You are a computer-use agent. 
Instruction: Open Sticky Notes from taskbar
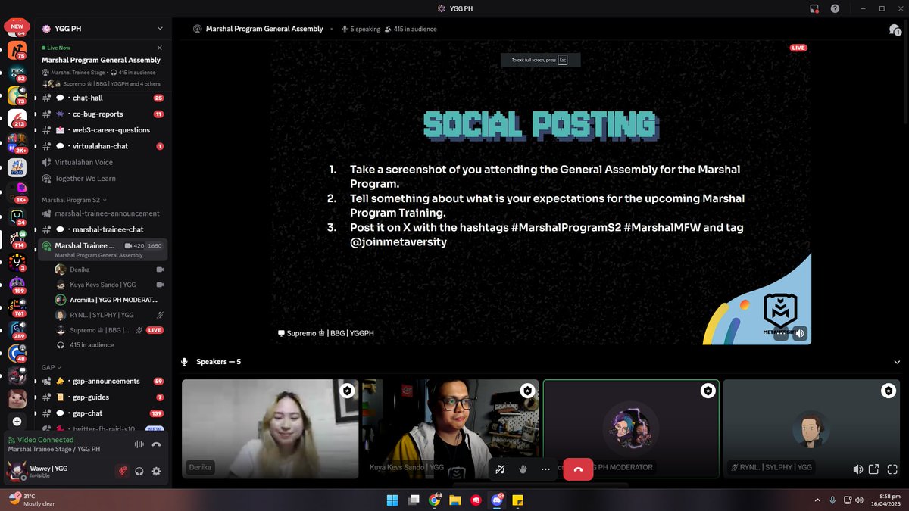(x=518, y=500)
